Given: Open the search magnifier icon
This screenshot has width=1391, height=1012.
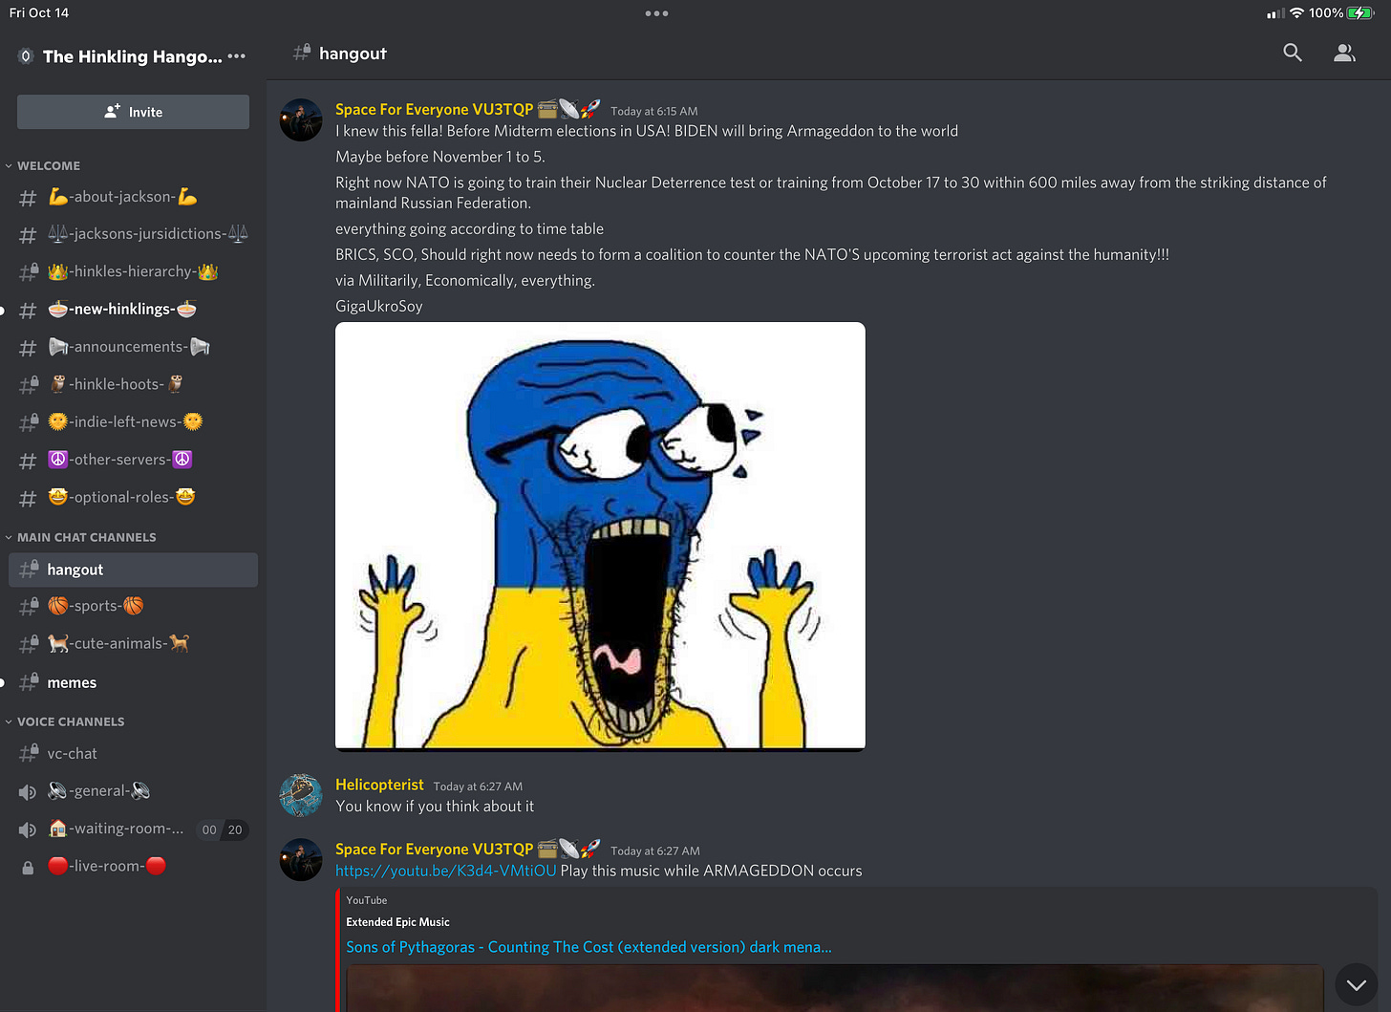Looking at the screenshot, I should coord(1293,53).
